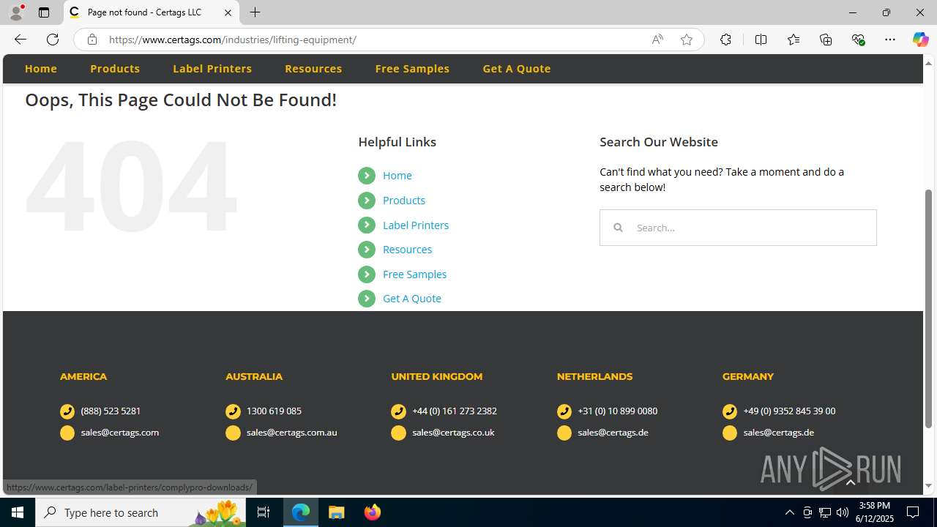Follow the Products helpful link
The height and width of the screenshot is (527, 937).
pyautogui.click(x=404, y=201)
